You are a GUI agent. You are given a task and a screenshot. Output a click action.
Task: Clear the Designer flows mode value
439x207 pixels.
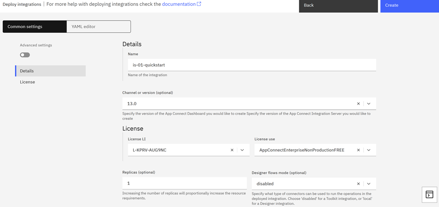pos(358,184)
